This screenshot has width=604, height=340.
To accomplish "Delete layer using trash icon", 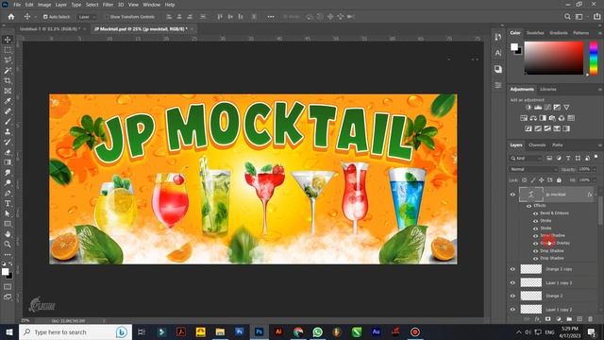I will click(590, 319).
